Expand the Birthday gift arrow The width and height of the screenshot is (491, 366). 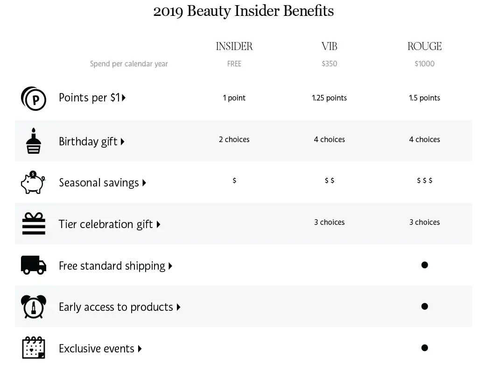[122, 142]
